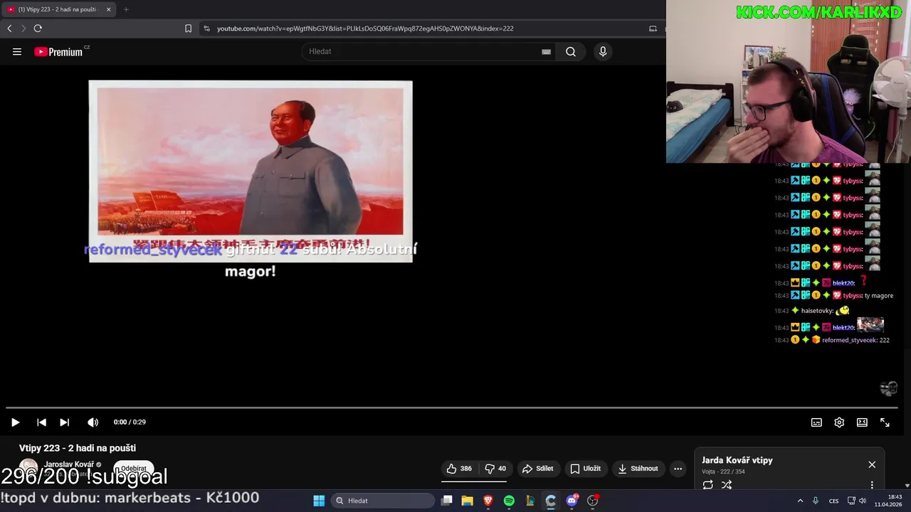Image resolution: width=911 pixels, height=512 pixels.
Task: Close the Vtipy 223 tab
Action: tap(109, 9)
